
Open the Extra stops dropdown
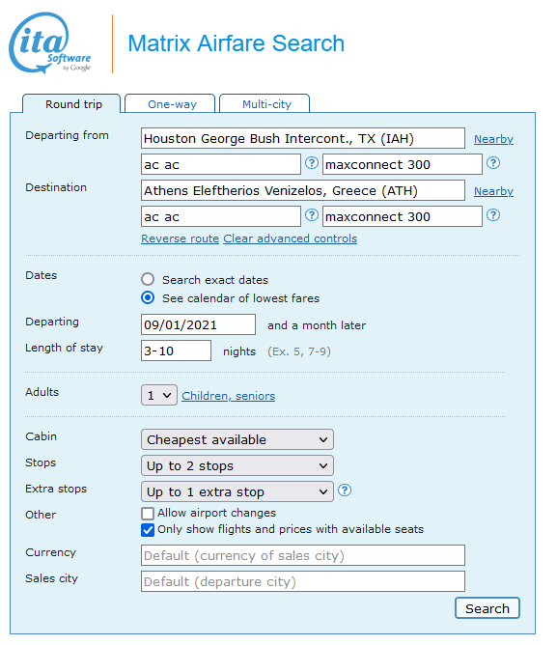[x=237, y=491]
